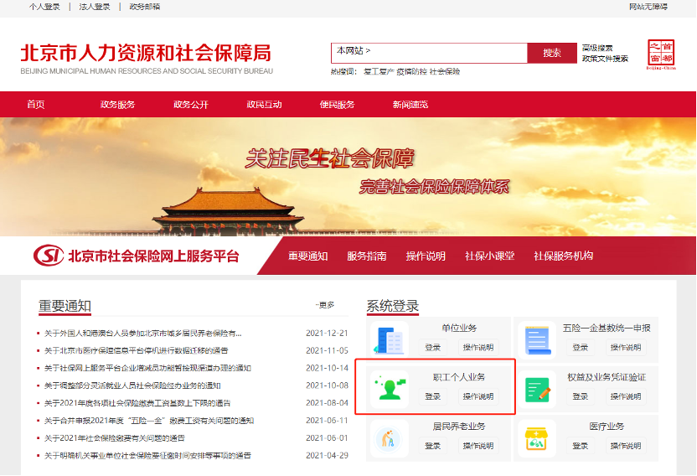Click the 职工个人业务 green person icon
The height and width of the screenshot is (476, 697).
tap(390, 389)
